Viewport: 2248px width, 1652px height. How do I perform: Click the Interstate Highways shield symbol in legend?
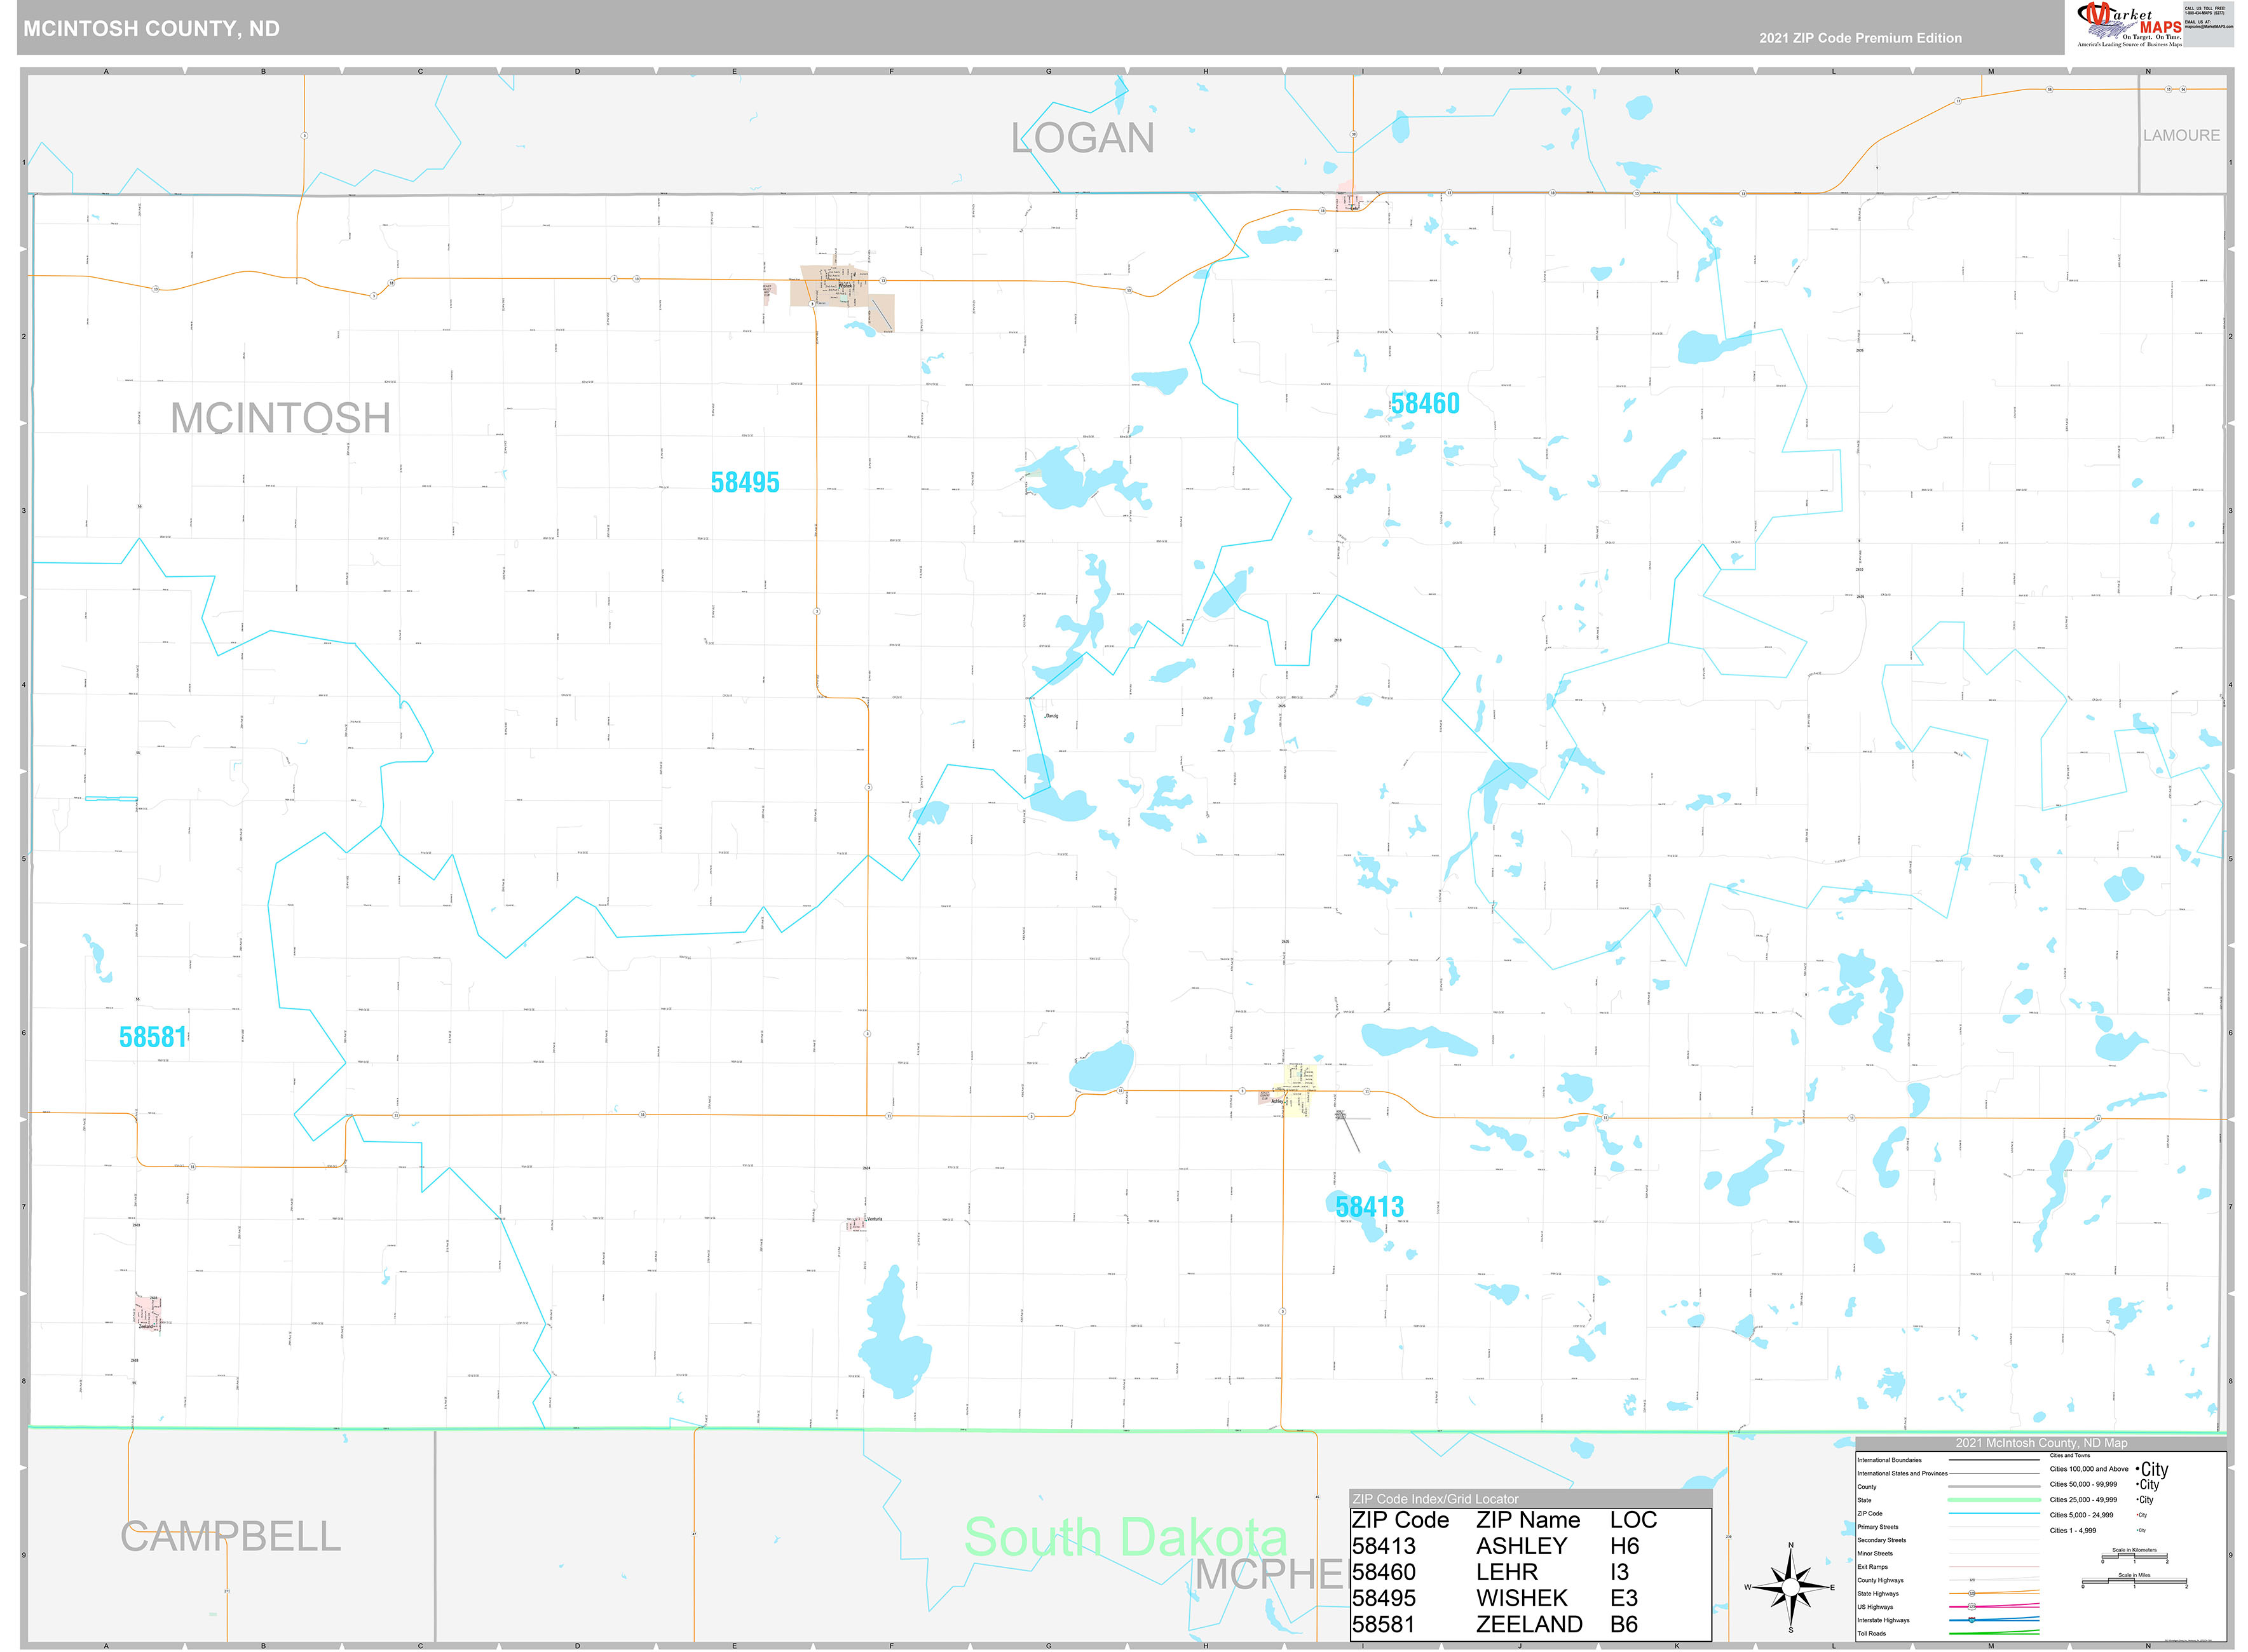point(1971,1620)
